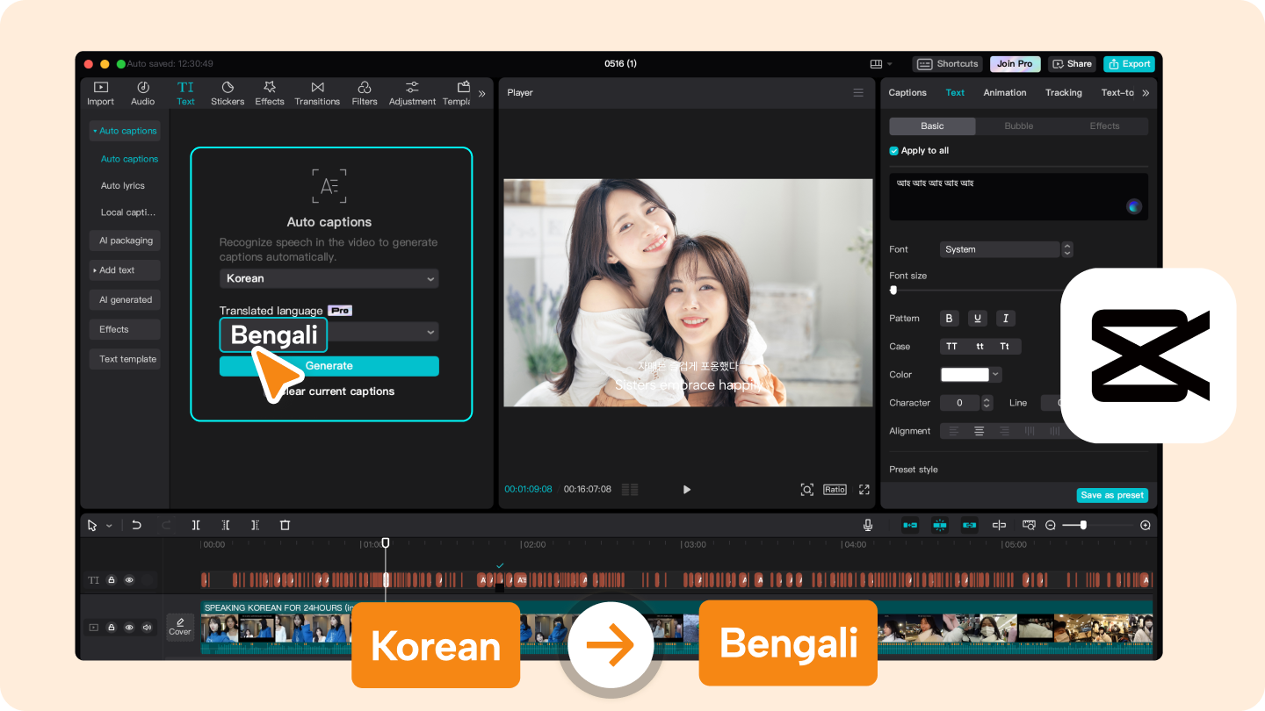
Task: Open the Transitions panel
Action: pyautogui.click(x=317, y=93)
